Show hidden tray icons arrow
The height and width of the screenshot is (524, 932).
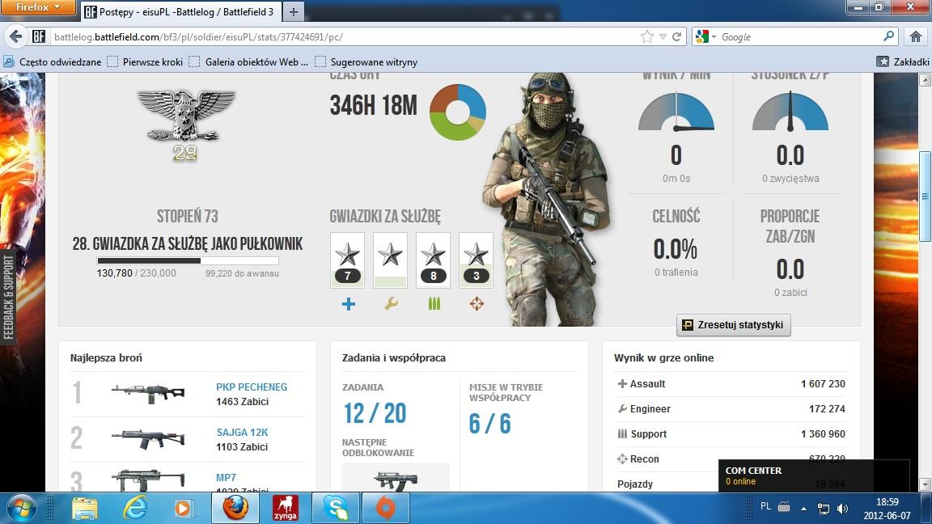pyautogui.click(x=803, y=509)
